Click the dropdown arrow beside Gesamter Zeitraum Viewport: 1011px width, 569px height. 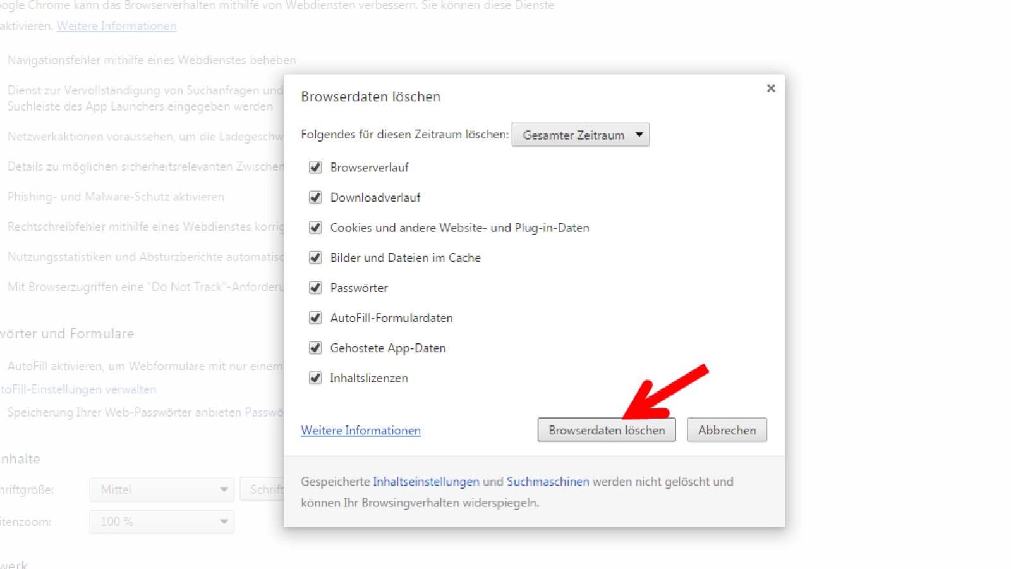point(639,135)
